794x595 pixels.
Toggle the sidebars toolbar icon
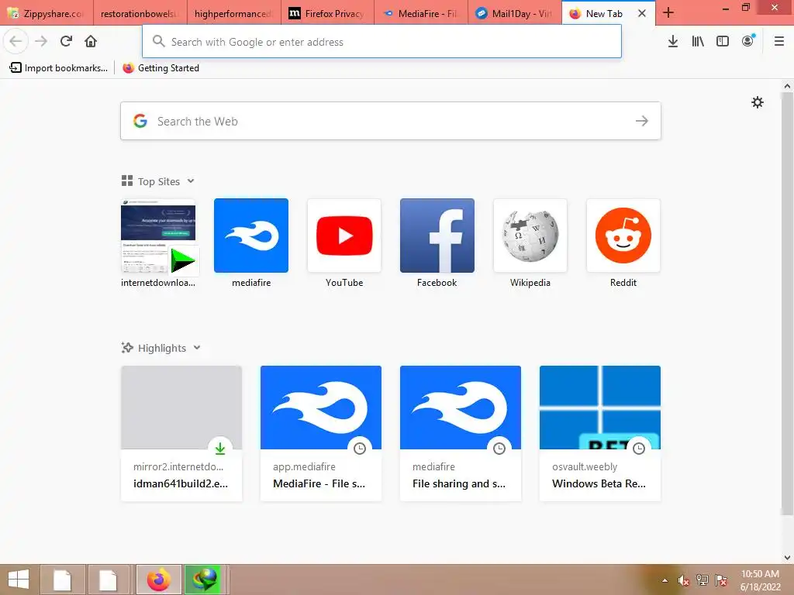(723, 42)
